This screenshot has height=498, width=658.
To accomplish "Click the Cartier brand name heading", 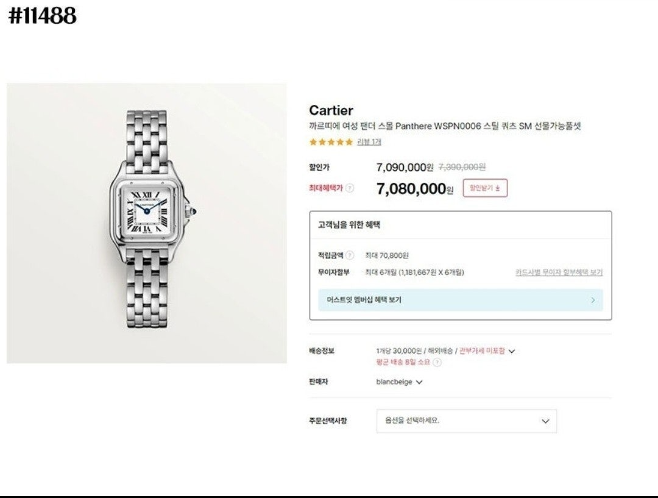I will coord(331,110).
